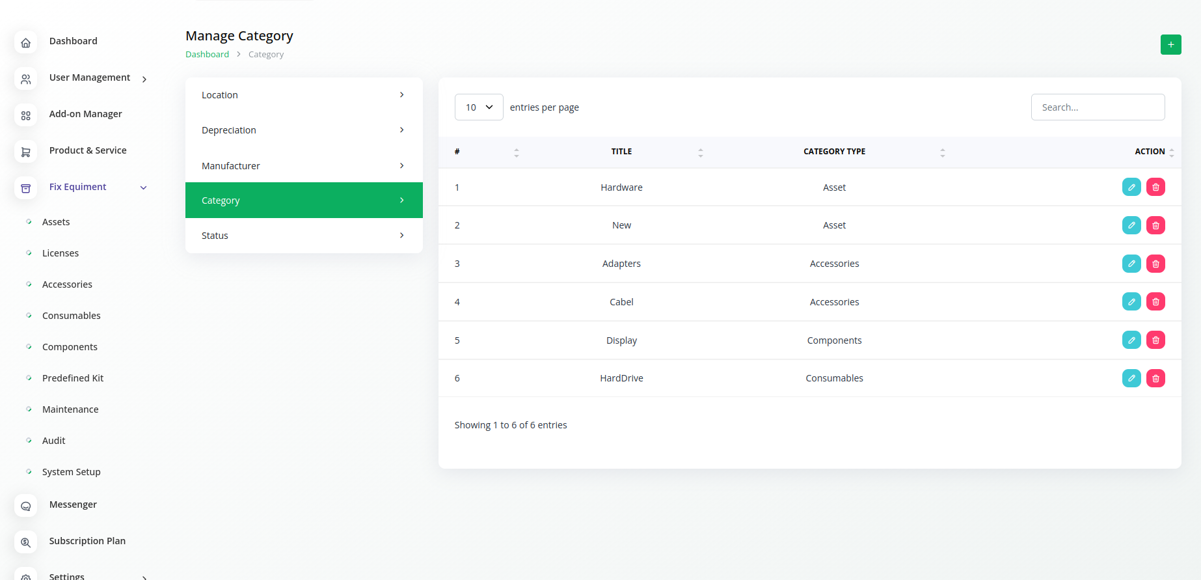Delete the Cabel category entry
Screen dimensions: 1201x580
pyautogui.click(x=1155, y=302)
